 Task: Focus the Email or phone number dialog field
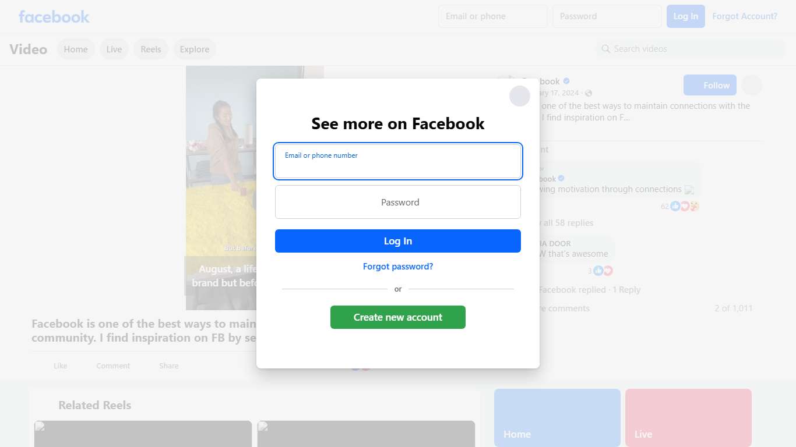coord(398,161)
